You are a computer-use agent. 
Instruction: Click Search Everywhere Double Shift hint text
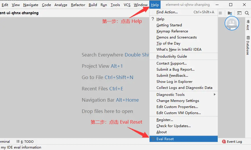[115, 55]
